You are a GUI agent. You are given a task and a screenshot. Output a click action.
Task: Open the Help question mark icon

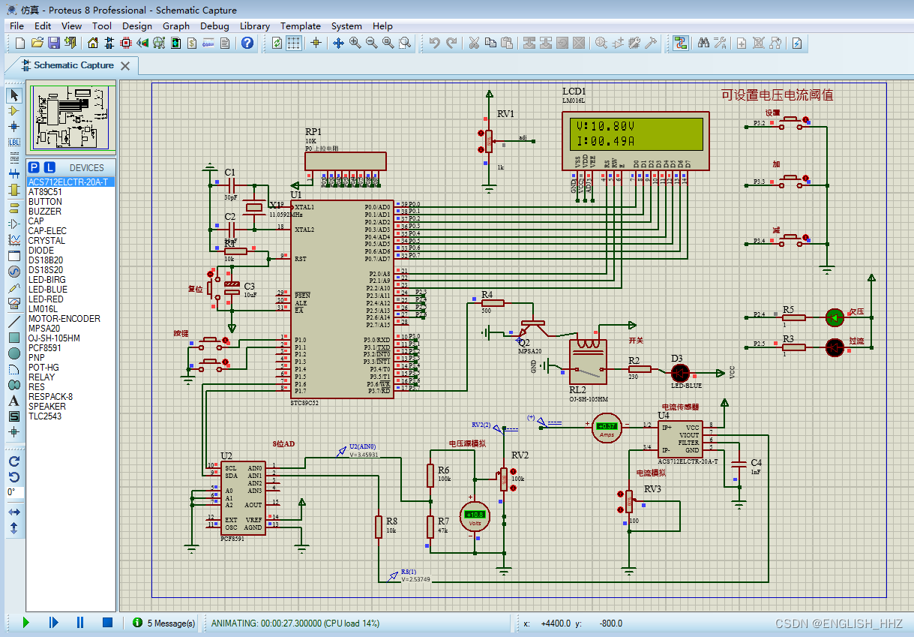click(x=247, y=43)
